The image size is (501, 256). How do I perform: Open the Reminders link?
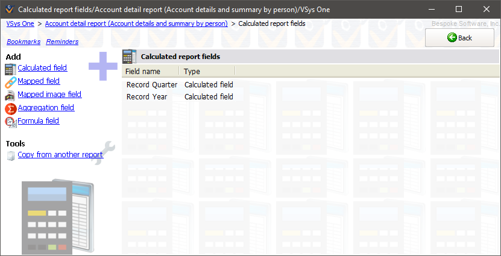click(62, 42)
